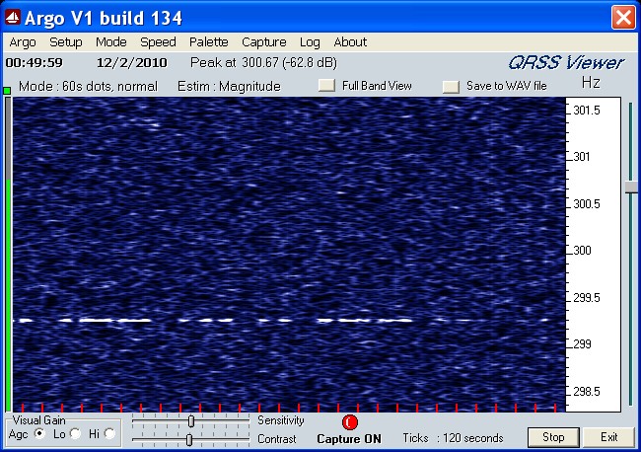This screenshot has width=641, height=452.
Task: Click the Sensitivity slider handle
Action: coord(190,421)
